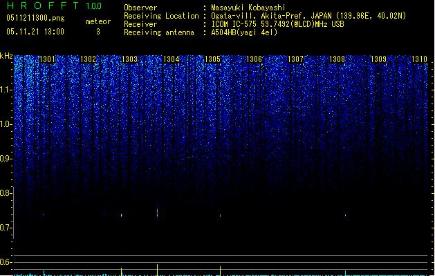Click the small echo spot after 1305
This screenshot has width=435, height=276.
coord(221,215)
